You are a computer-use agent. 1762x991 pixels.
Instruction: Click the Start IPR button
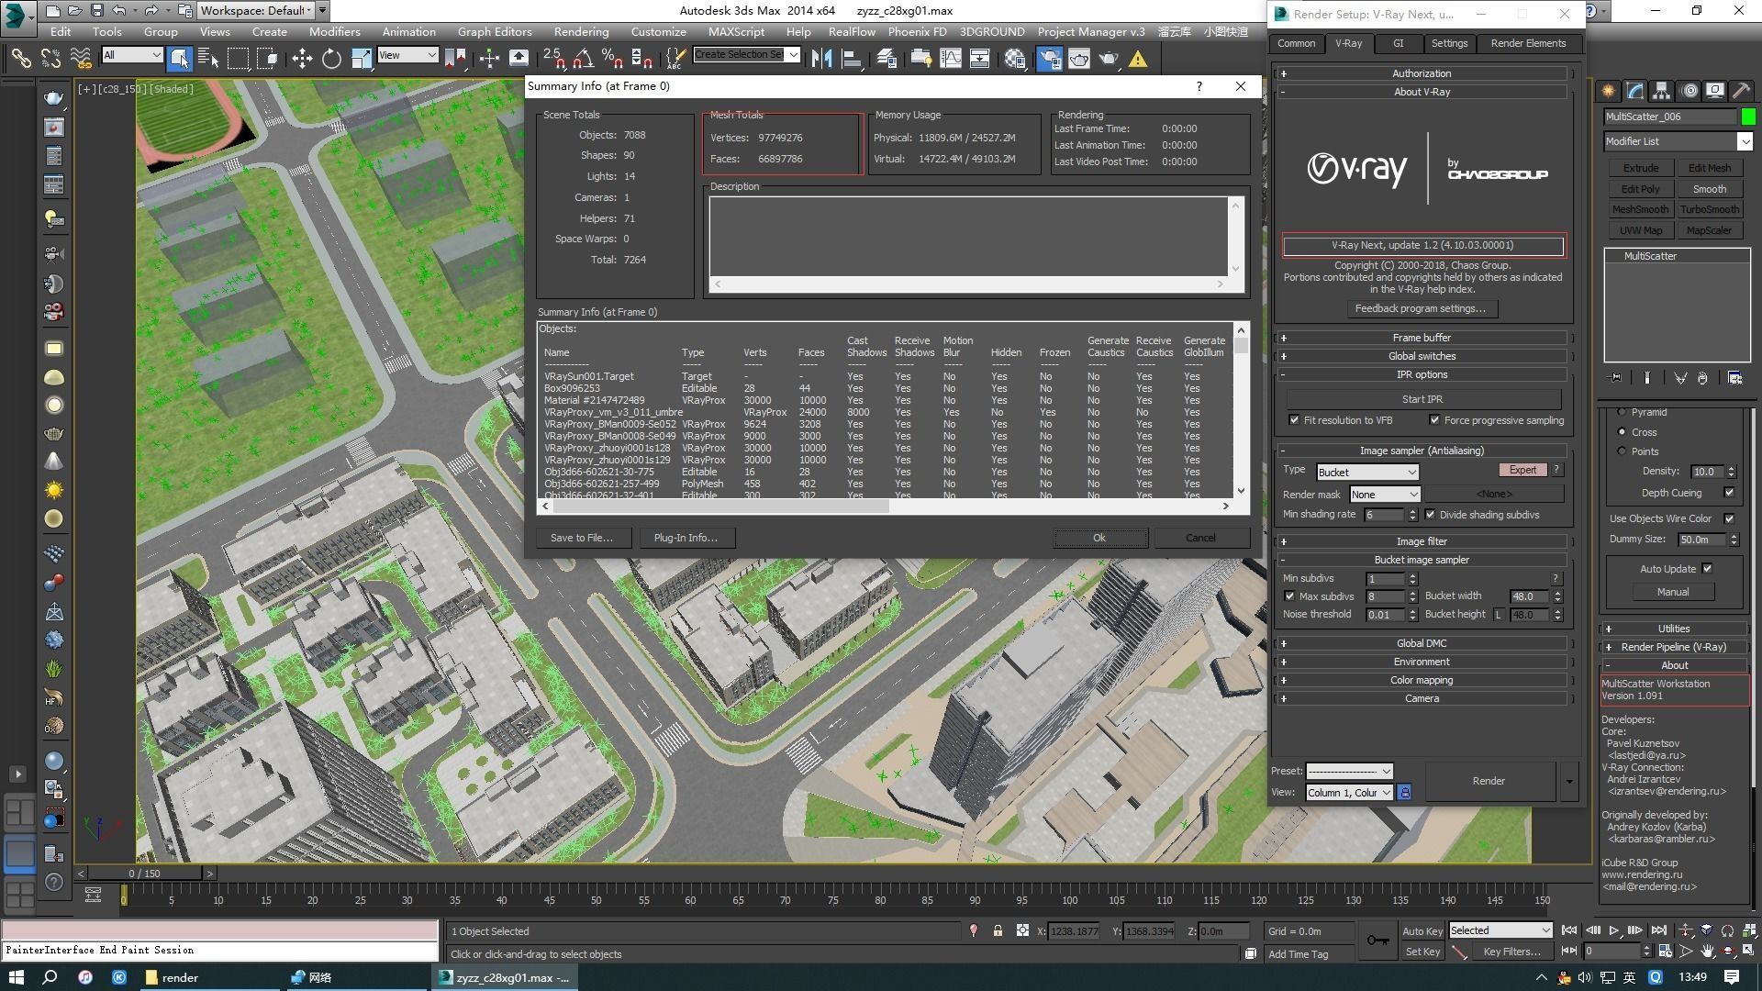[x=1422, y=398]
